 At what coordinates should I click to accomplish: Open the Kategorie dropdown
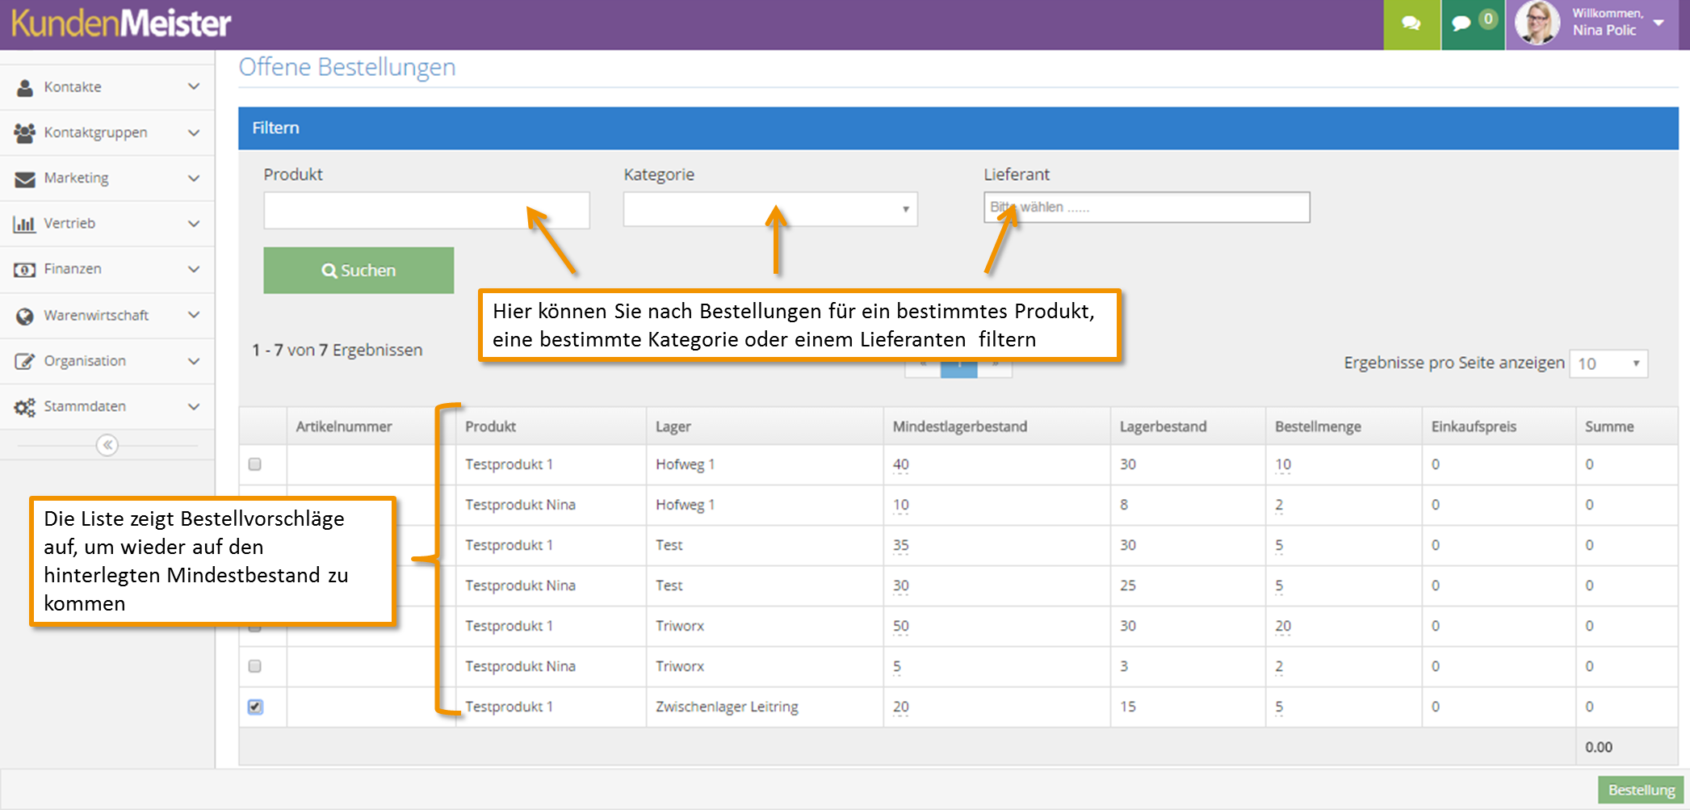point(770,209)
